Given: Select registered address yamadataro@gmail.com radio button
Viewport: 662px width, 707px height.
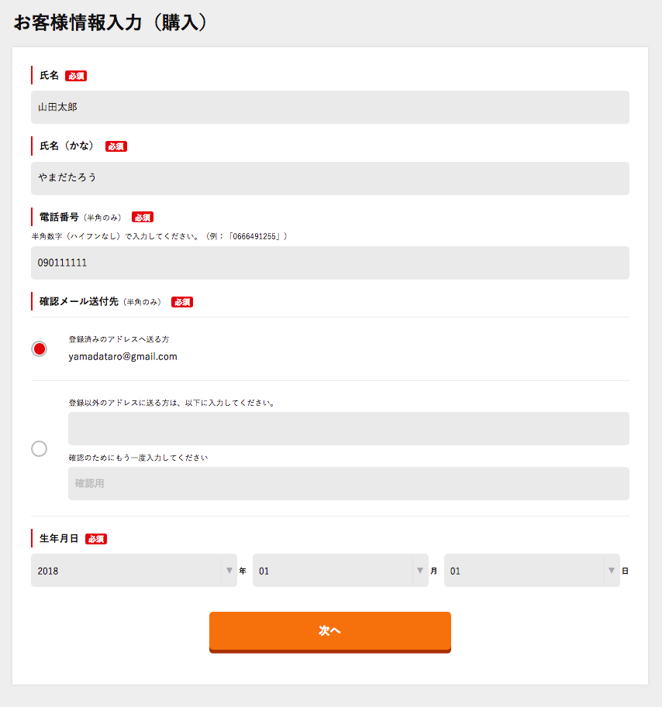Looking at the screenshot, I should click(40, 349).
